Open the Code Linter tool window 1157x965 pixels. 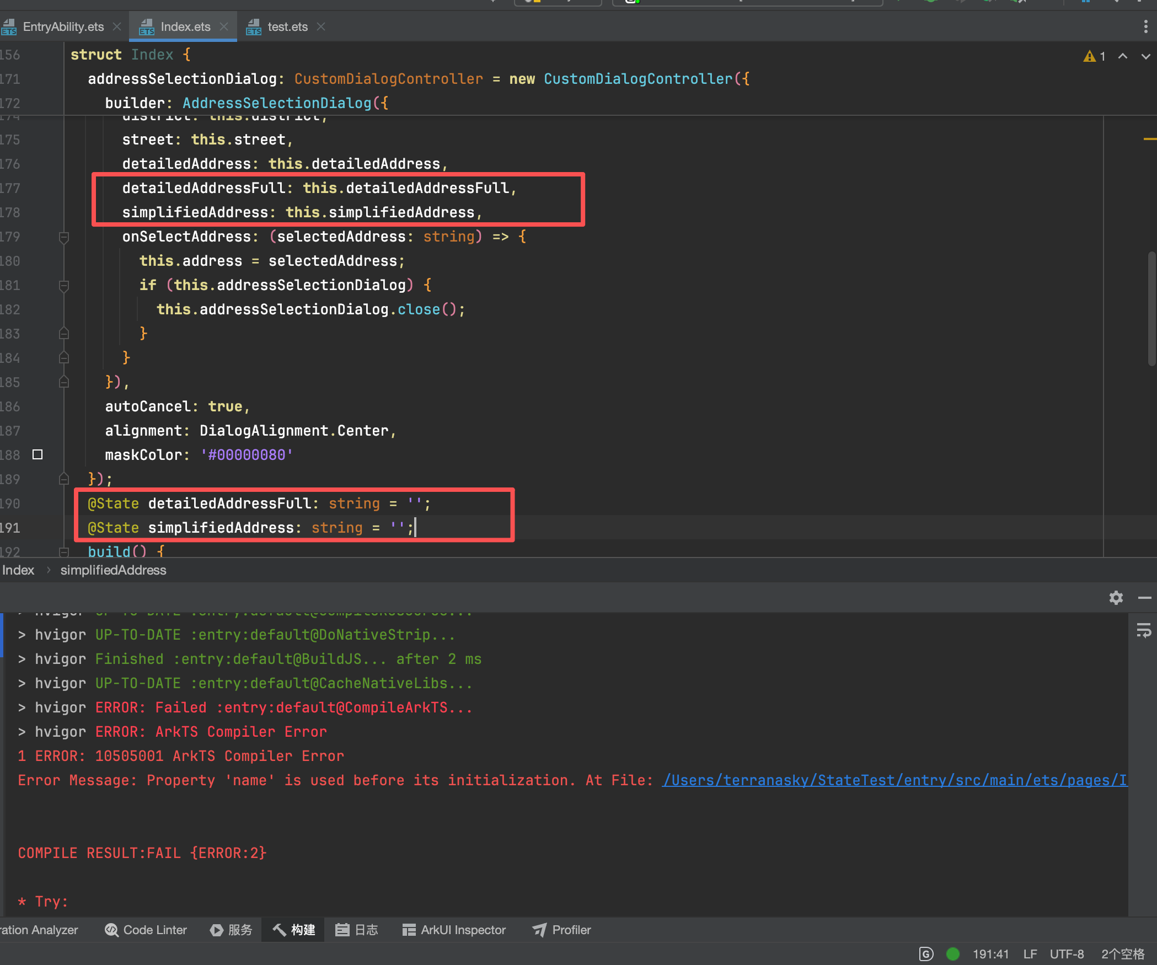coord(146,930)
